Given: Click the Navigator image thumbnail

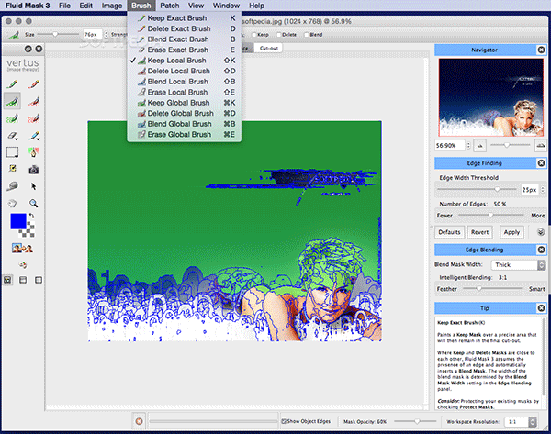Looking at the screenshot, I should (x=491, y=97).
